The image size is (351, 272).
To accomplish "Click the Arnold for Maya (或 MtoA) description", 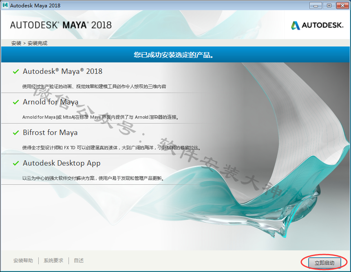I will (x=101, y=117).
